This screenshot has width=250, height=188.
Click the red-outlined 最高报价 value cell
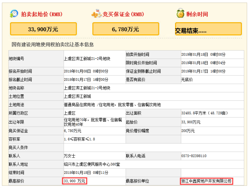75,181
